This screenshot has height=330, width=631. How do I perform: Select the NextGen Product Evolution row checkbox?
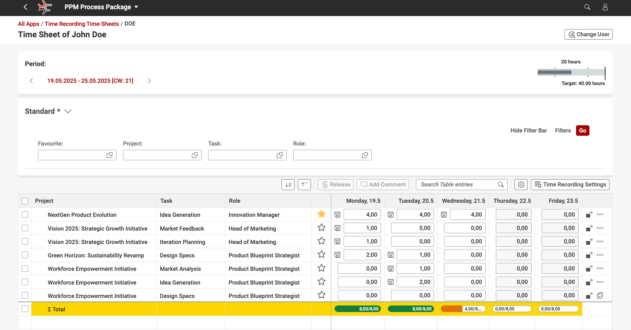point(25,215)
